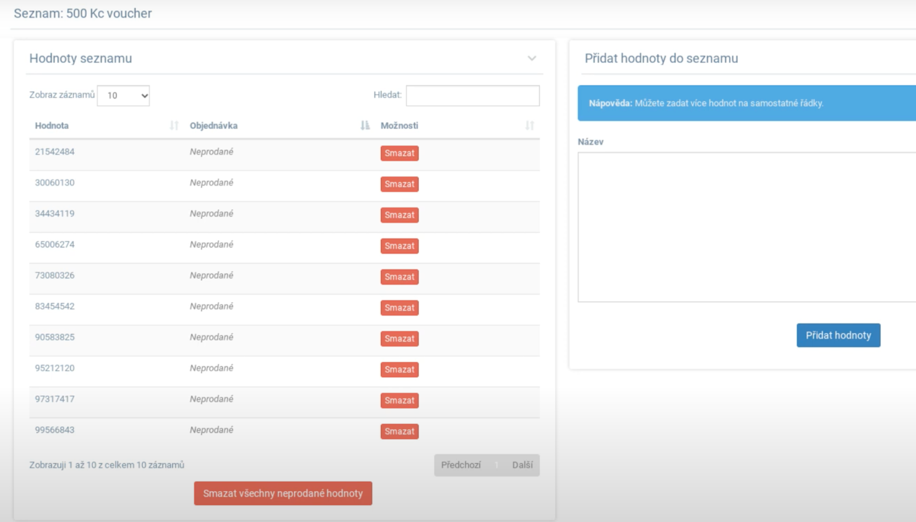Viewport: 916px width, 522px height.
Task: Click the records summary 'Zobrazuji 1 až 10'
Action: click(107, 465)
